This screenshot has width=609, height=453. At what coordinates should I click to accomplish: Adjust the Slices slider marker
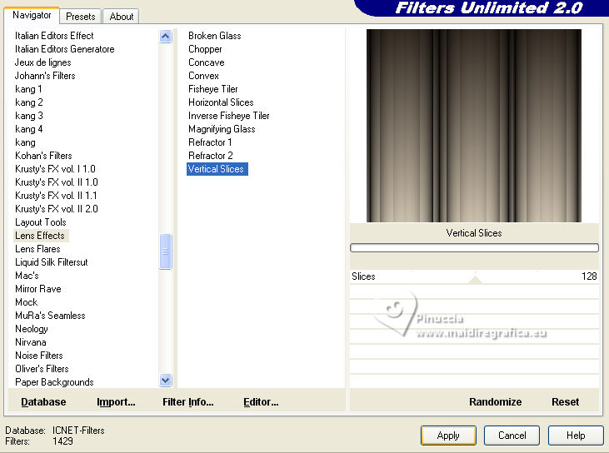click(475, 279)
